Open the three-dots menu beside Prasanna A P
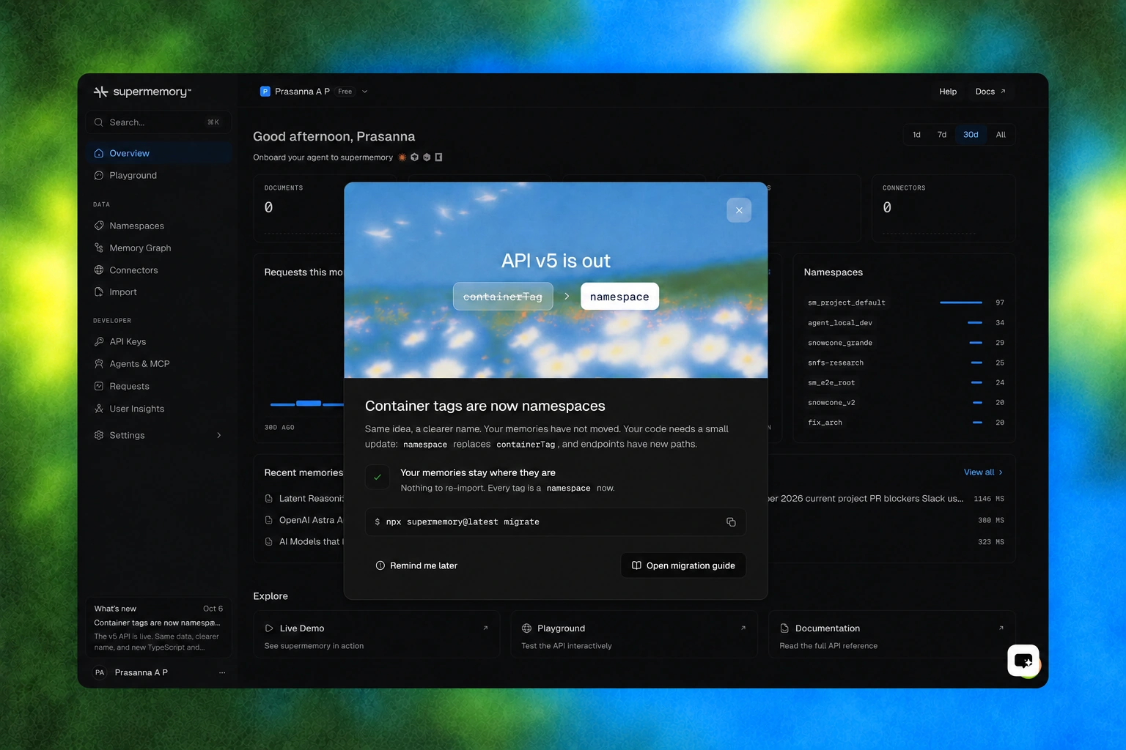 click(x=222, y=672)
